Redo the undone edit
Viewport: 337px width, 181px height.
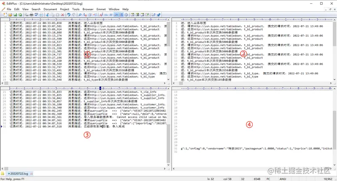click(x=74, y=15)
